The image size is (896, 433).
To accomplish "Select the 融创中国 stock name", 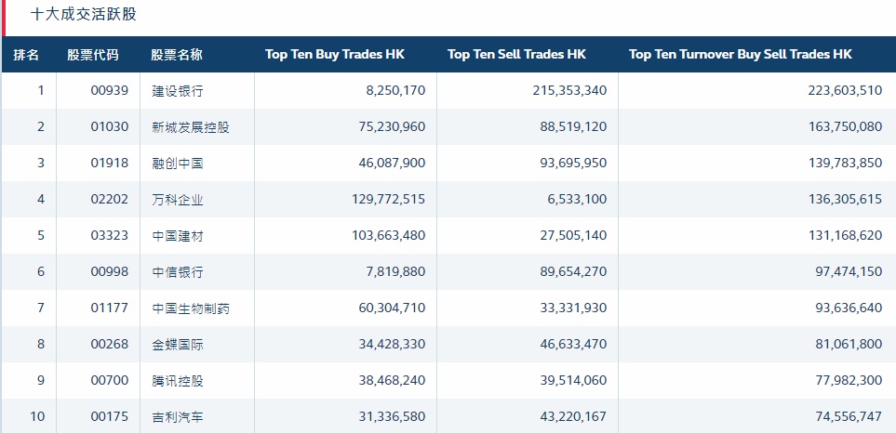I will point(177,164).
